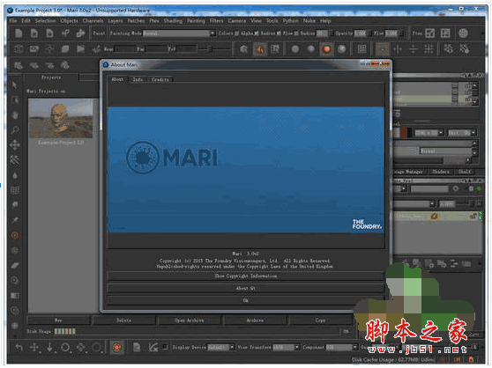Click Show Copyright Information button
This screenshot has height=368, width=492.
coord(246,276)
